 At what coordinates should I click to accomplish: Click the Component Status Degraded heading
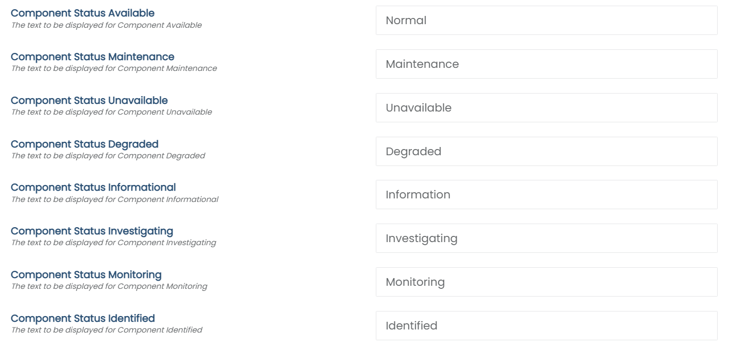tap(85, 144)
